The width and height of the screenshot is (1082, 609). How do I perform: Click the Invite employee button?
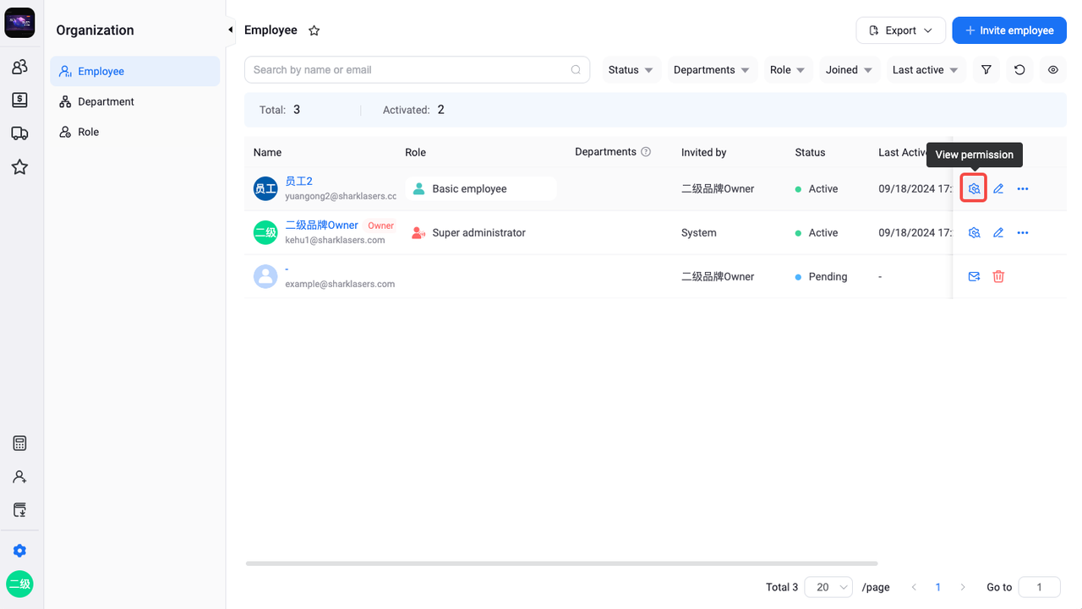(1009, 30)
